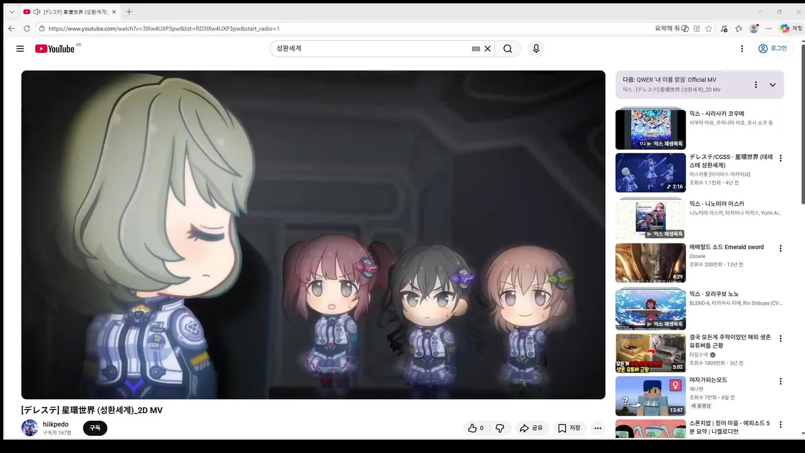
Task: Click the browser address bar URL
Action: coord(164,28)
